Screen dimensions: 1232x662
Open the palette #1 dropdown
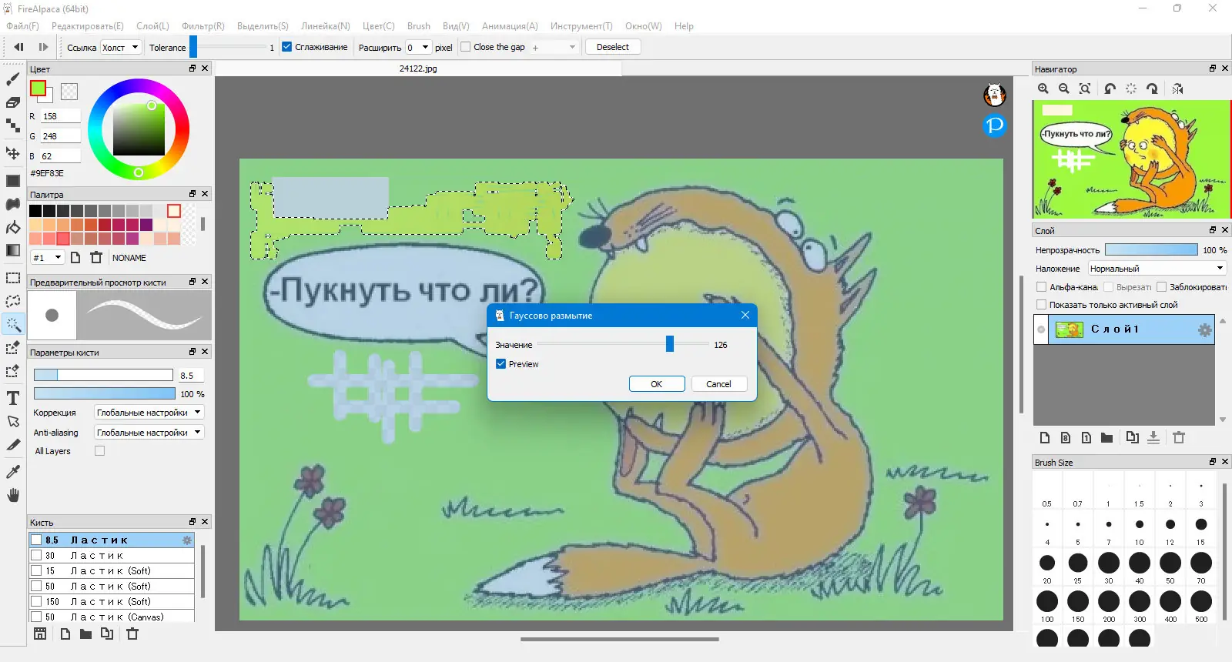(47, 257)
